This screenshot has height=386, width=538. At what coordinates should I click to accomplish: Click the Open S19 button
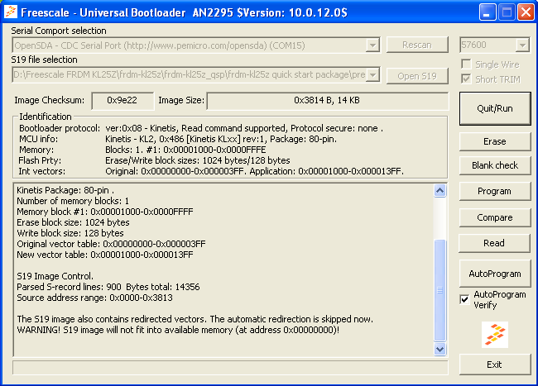pyautogui.click(x=417, y=76)
